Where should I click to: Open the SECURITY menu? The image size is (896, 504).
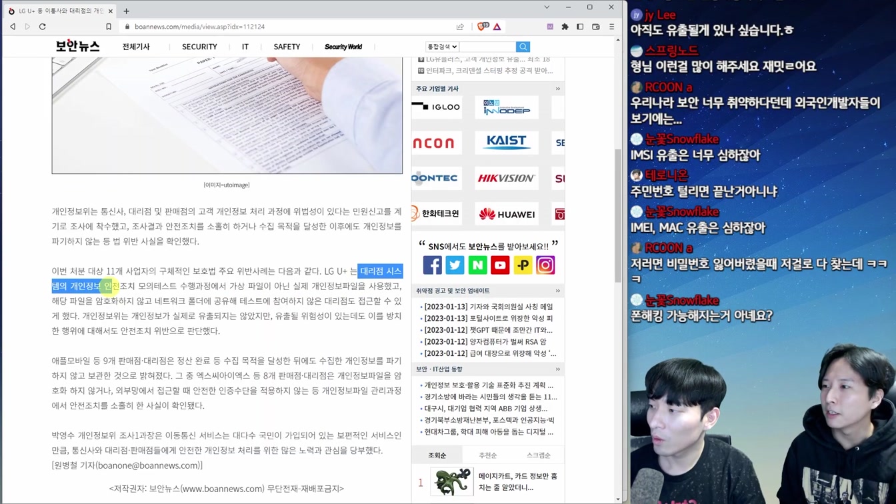point(199,47)
